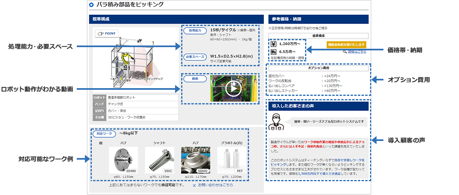Click the yen price icon
459x195 pixels.
point(273,44)
